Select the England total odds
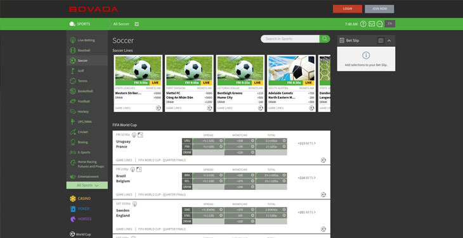This screenshot has width=463, height=238. click(271, 216)
